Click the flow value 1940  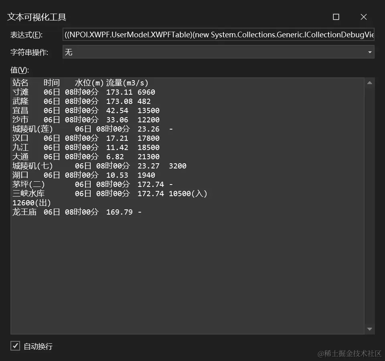point(146,175)
